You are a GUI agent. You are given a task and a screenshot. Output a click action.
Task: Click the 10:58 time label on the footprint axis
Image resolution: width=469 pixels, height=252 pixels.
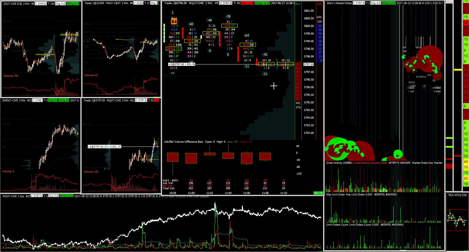[173, 193]
